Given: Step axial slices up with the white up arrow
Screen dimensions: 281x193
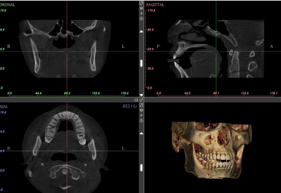Looking at the screenshot, I should [142, 133].
